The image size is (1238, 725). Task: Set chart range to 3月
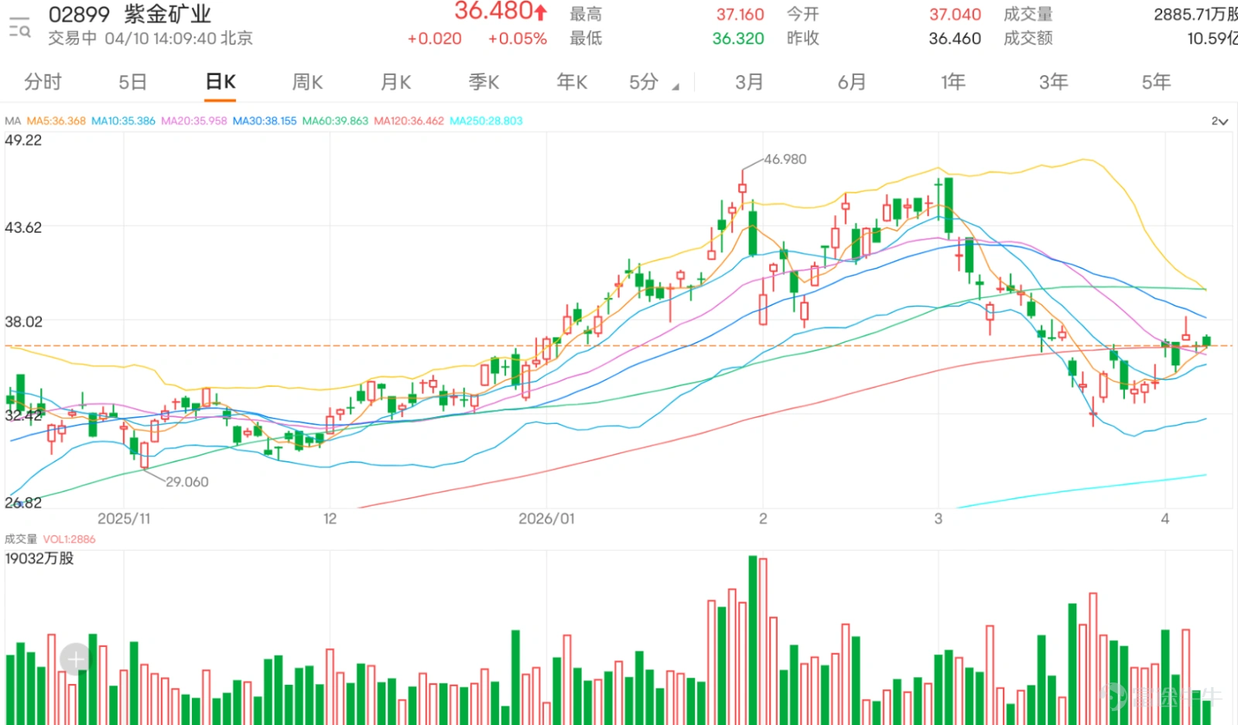click(749, 82)
